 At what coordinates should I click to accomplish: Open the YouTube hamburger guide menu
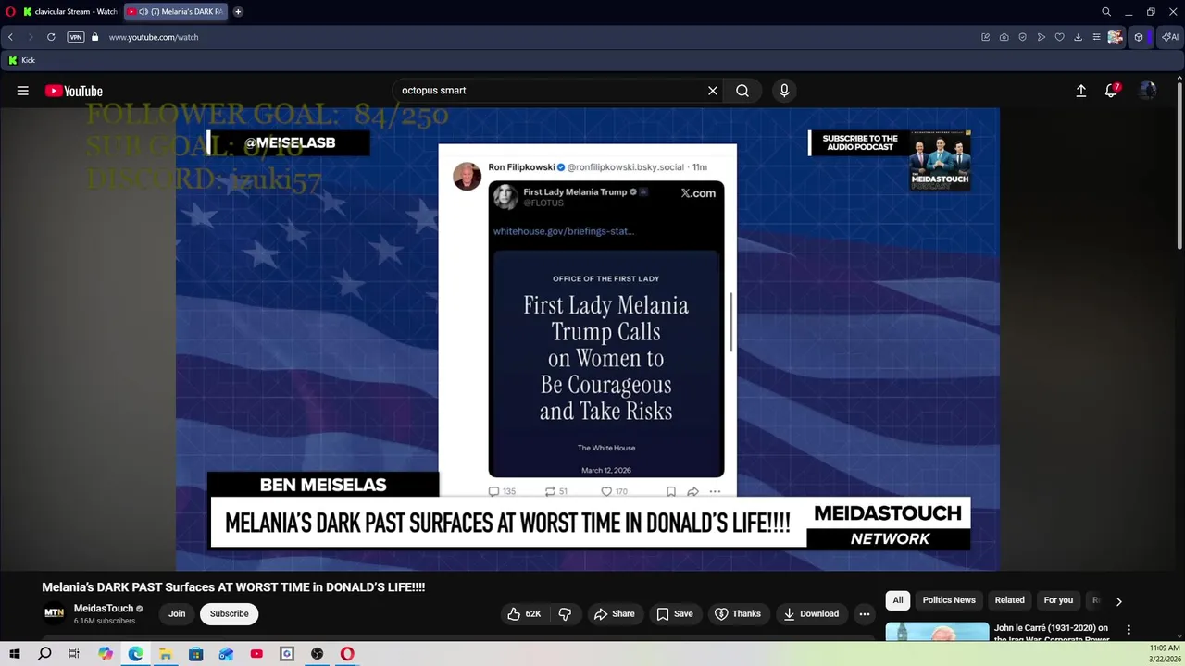click(23, 91)
